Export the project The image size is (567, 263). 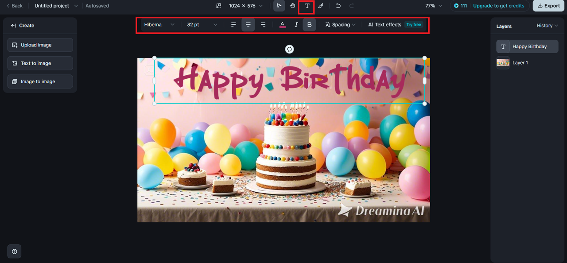pos(548,6)
